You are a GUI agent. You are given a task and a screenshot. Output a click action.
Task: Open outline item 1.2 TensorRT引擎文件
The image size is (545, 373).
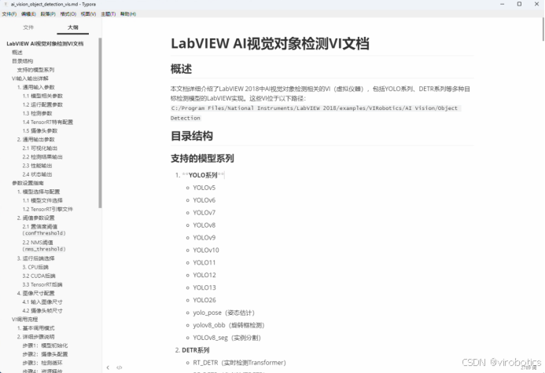[48, 209]
